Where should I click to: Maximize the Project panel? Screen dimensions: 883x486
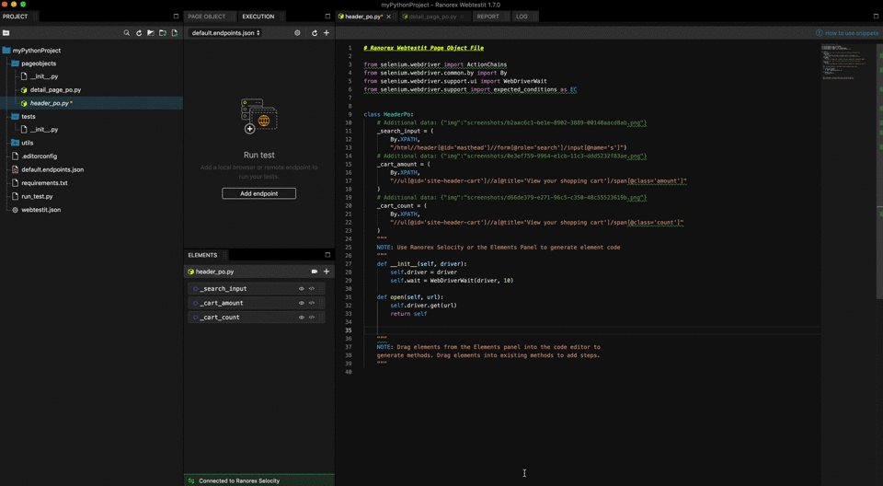point(176,17)
